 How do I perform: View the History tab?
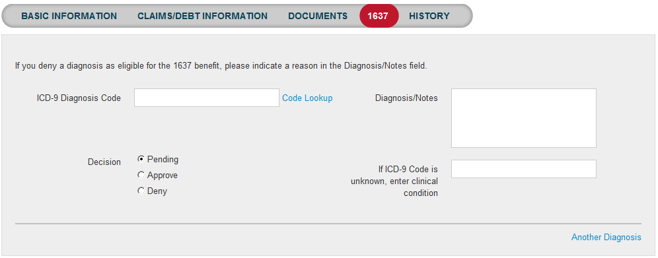click(x=429, y=16)
